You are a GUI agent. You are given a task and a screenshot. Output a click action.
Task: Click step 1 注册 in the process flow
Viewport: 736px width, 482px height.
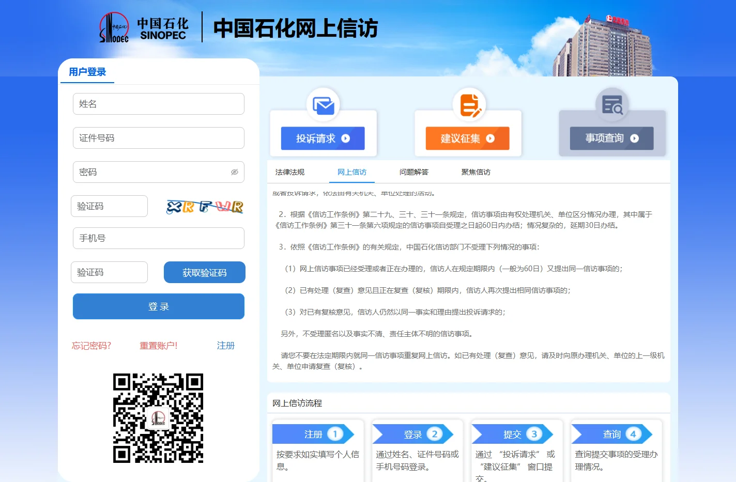pos(313,434)
